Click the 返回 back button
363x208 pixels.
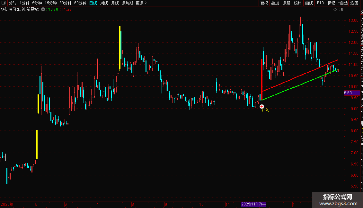[x=354, y=3]
